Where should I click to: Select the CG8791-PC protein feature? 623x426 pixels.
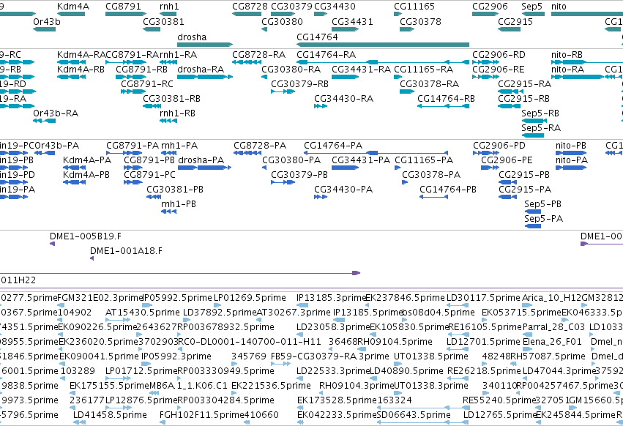coord(133,182)
